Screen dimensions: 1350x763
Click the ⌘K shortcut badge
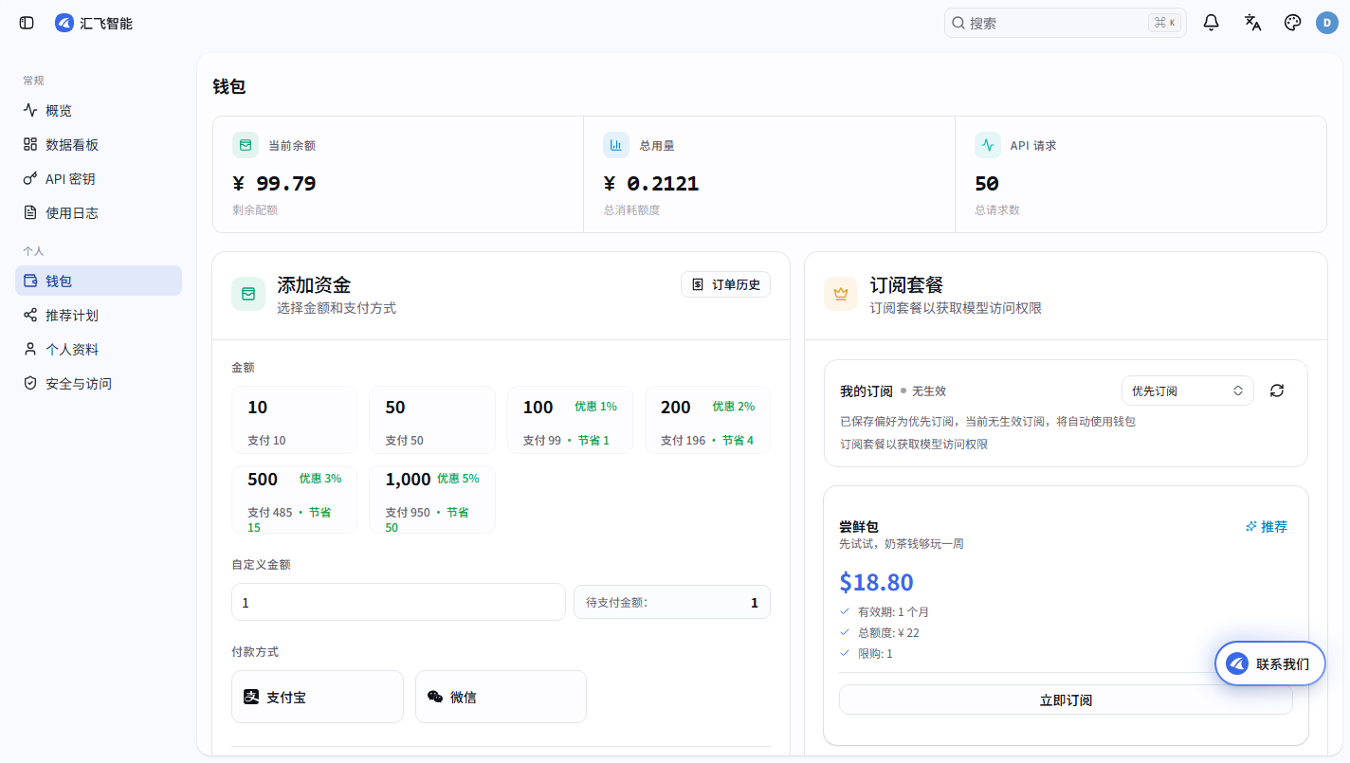1164,23
